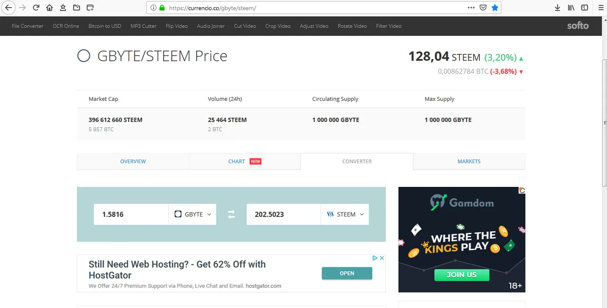Open MP3 Cutter link
The width and height of the screenshot is (607, 308).
click(x=143, y=26)
